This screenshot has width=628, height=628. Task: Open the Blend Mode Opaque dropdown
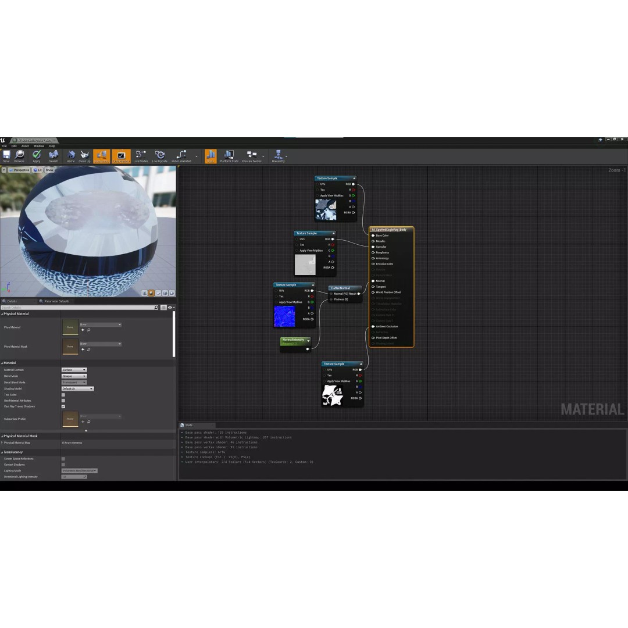[x=74, y=376]
